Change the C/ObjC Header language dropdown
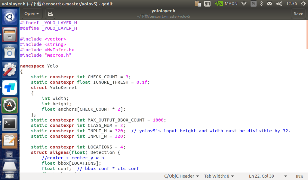The height and width of the screenshot is (180, 308). point(181,176)
